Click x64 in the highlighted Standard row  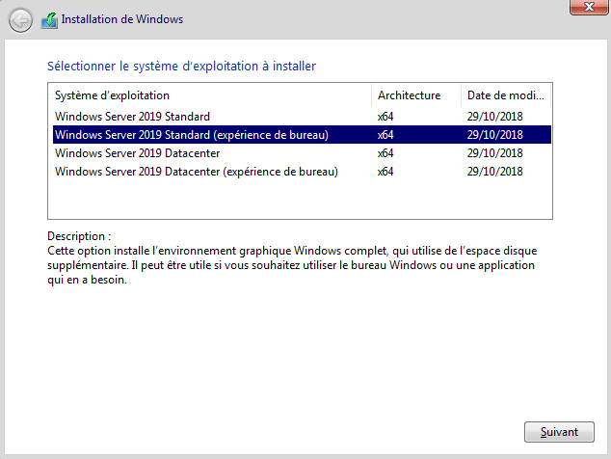pyautogui.click(x=385, y=135)
